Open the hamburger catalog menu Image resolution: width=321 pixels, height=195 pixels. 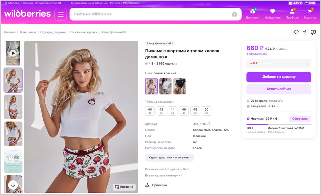point(61,14)
